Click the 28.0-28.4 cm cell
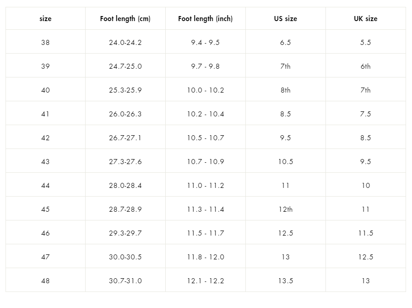 point(125,186)
